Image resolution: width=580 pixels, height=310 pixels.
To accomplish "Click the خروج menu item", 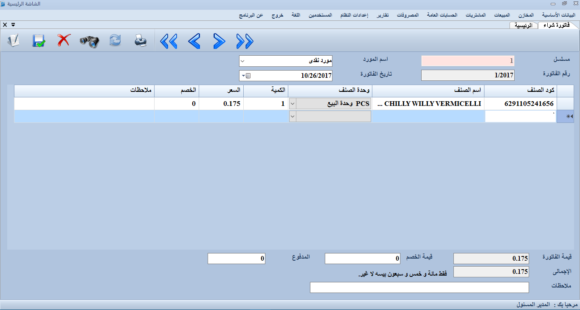I will (277, 15).
